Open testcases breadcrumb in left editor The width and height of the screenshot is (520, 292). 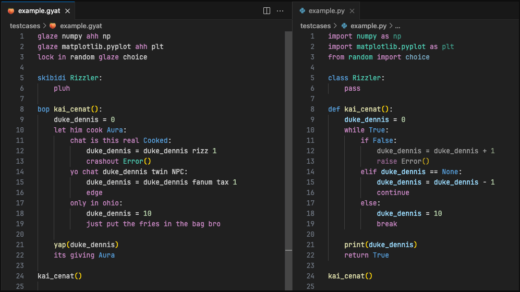coord(25,26)
